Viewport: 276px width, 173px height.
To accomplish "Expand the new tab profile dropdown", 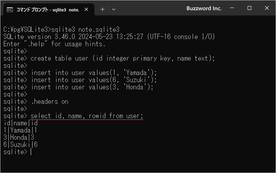I will tap(114, 9).
